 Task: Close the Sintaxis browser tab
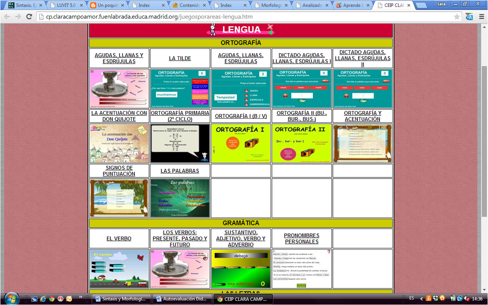click(x=40, y=6)
